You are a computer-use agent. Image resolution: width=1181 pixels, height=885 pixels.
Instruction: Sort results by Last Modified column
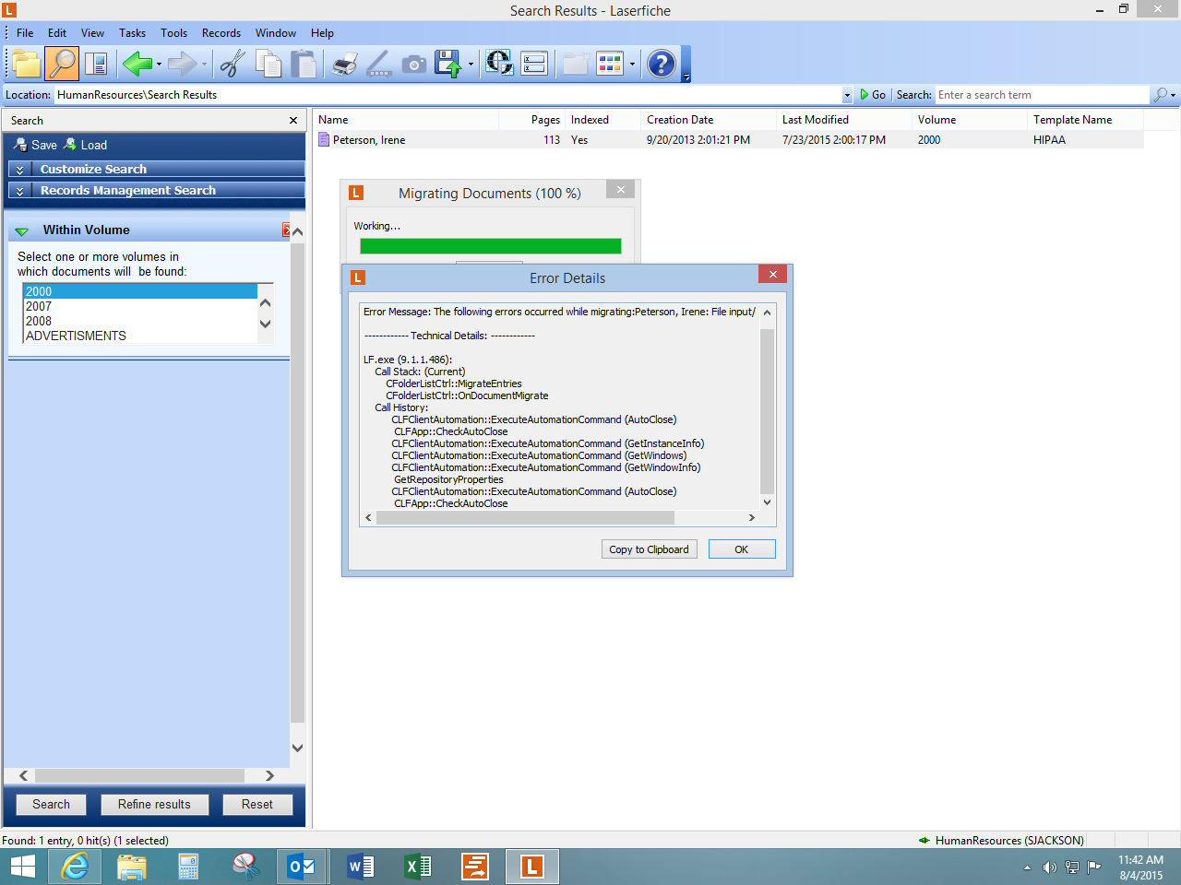tap(843, 120)
